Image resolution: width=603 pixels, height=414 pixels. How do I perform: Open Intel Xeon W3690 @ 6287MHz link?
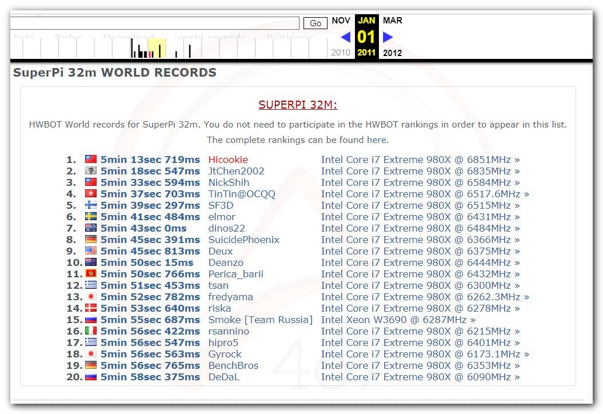pyautogui.click(x=398, y=320)
